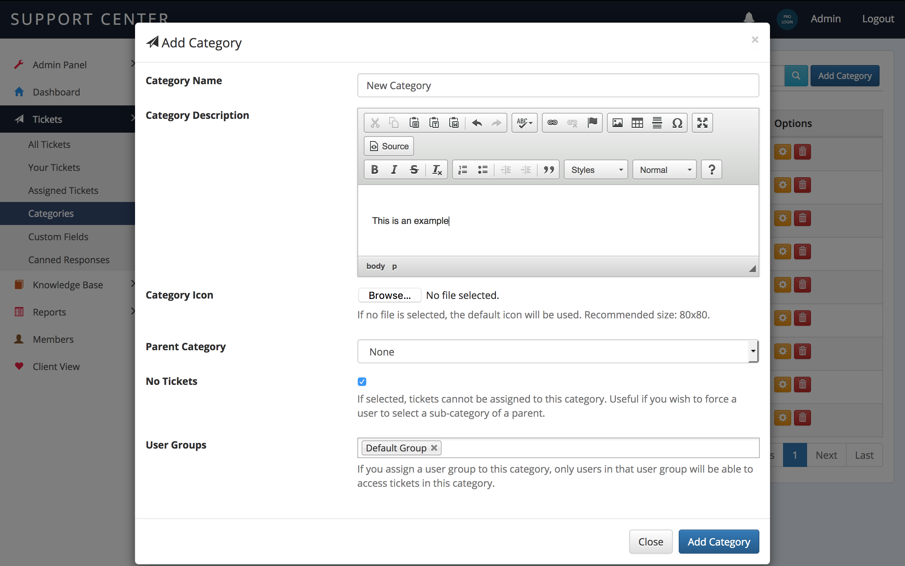This screenshot has height=566, width=905.
Task: Maximize the editor with fullscreen icon
Action: (702, 123)
